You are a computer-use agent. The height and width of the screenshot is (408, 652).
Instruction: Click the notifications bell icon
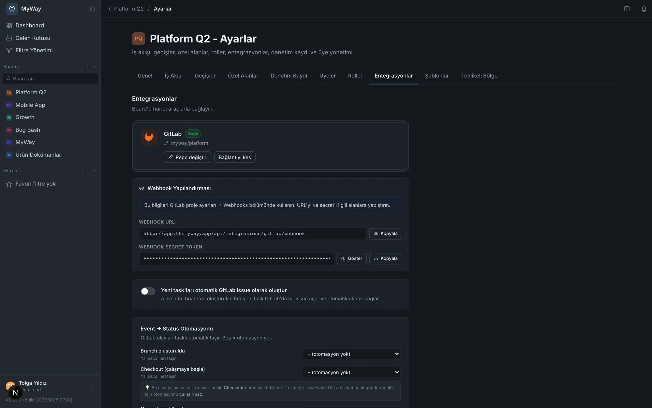[644, 9]
